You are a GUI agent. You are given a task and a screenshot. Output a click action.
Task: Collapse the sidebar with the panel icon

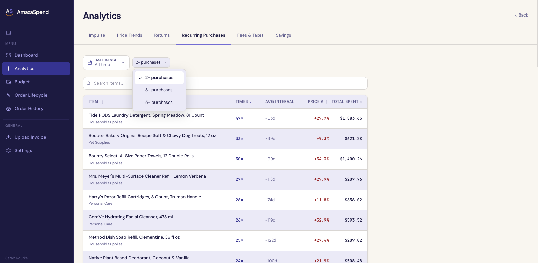point(9,33)
